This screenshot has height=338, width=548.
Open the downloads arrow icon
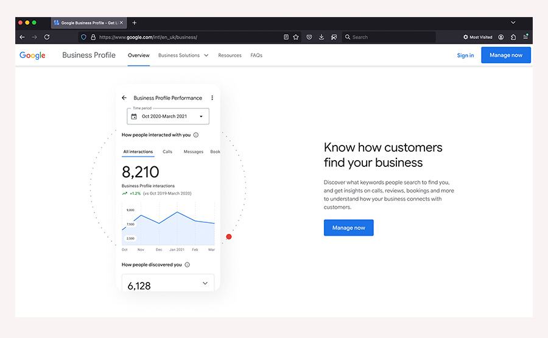pyautogui.click(x=321, y=37)
